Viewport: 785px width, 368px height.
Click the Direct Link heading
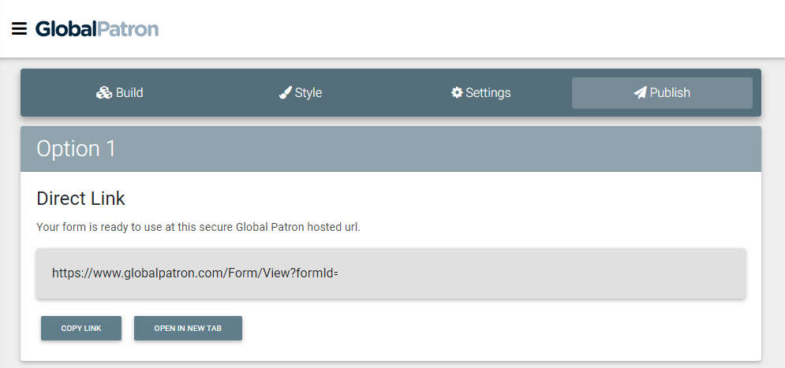click(80, 199)
